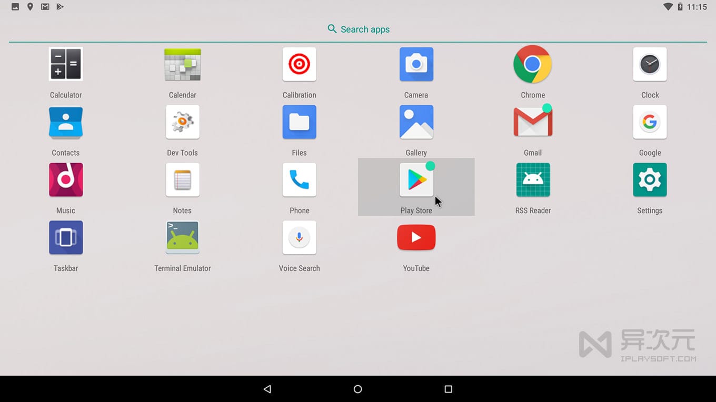Image resolution: width=716 pixels, height=402 pixels.
Task: Open the Calibration tool
Action: [299, 64]
